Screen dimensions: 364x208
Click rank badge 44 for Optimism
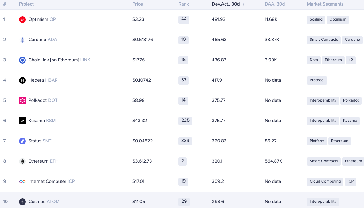click(184, 19)
